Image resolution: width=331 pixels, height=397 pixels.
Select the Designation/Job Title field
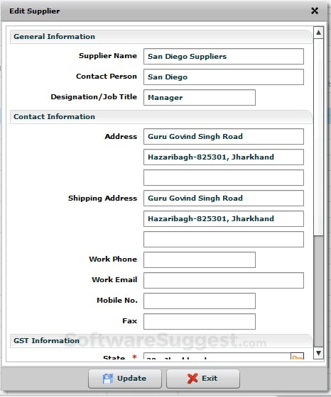click(200, 98)
